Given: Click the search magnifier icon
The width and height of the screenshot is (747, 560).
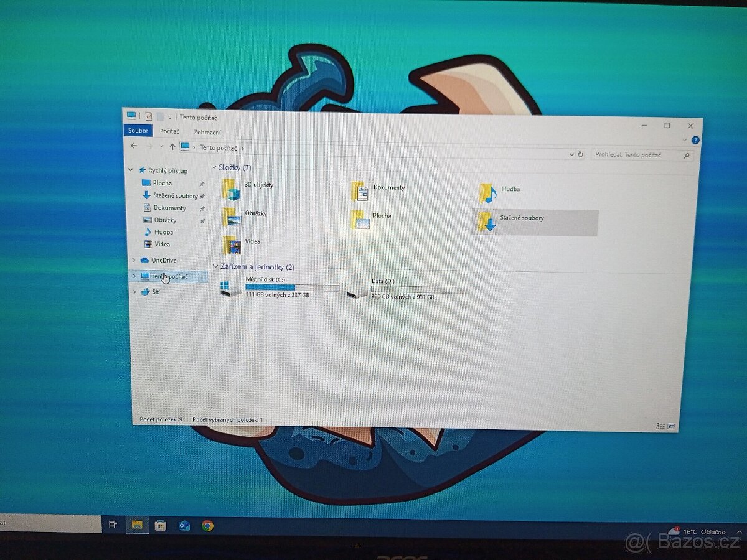Looking at the screenshot, I should point(686,156).
